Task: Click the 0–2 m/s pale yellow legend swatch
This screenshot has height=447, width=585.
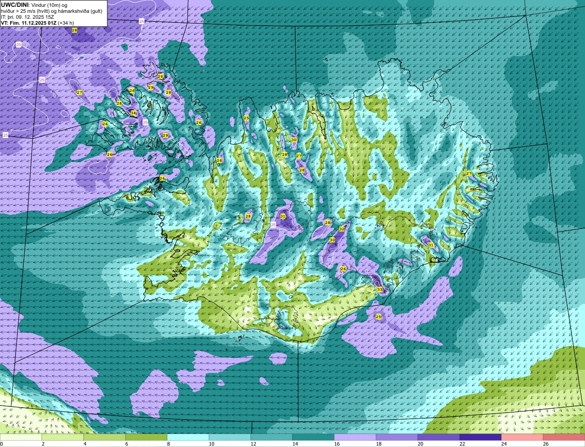Action: coord(21,437)
